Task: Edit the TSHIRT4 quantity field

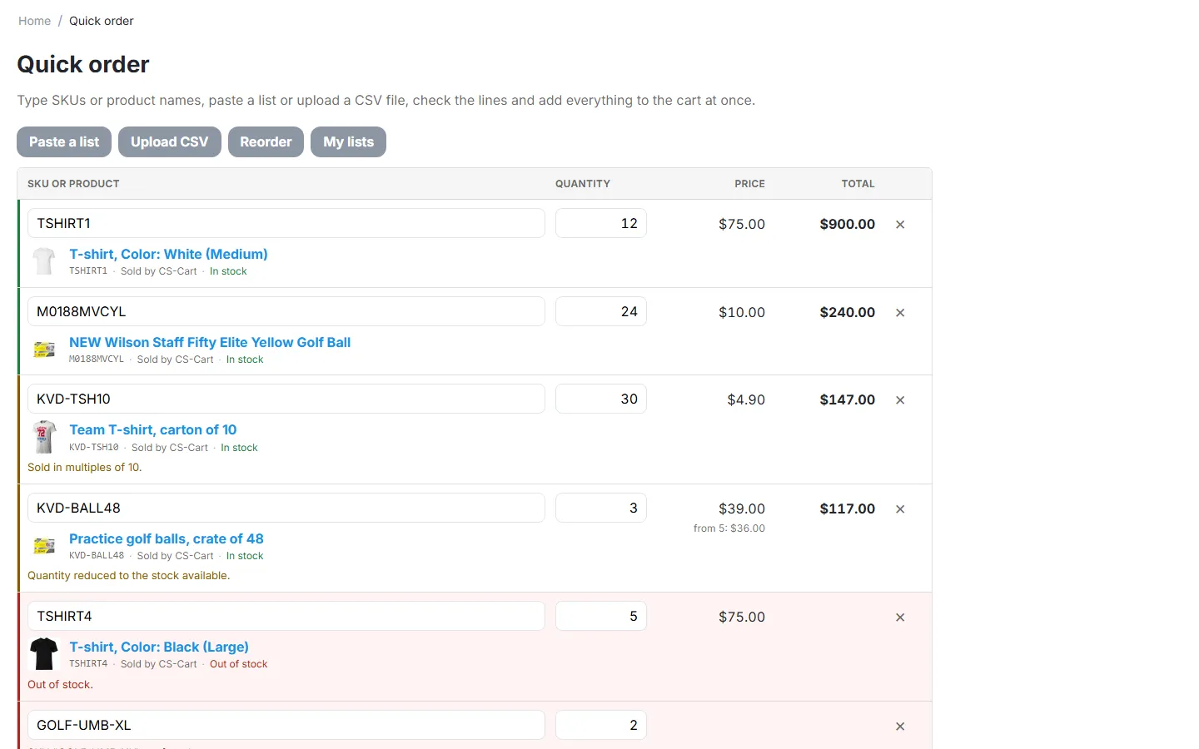Action: (x=601, y=616)
